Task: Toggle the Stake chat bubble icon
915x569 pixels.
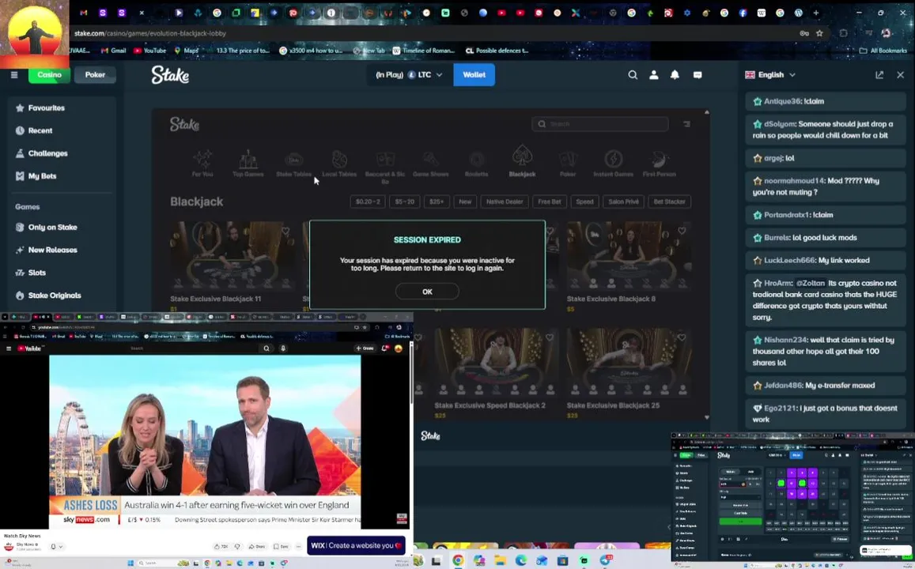Action: (698, 74)
